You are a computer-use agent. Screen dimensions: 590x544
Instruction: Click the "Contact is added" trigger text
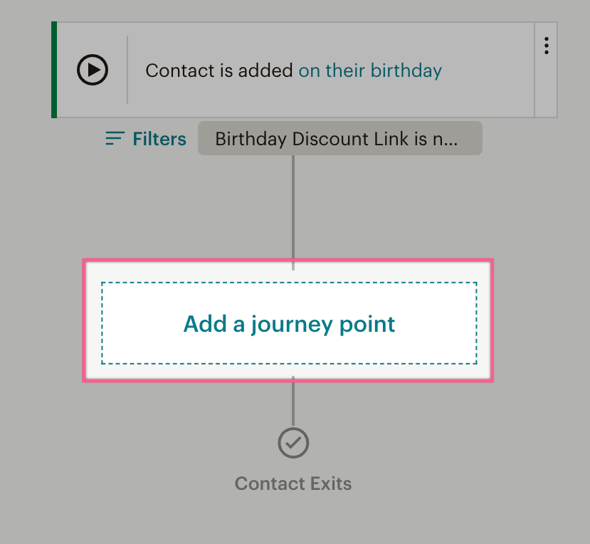(x=218, y=70)
